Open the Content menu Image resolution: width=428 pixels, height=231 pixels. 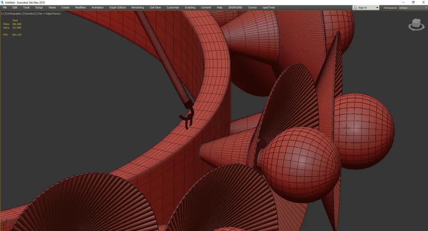(206, 7)
